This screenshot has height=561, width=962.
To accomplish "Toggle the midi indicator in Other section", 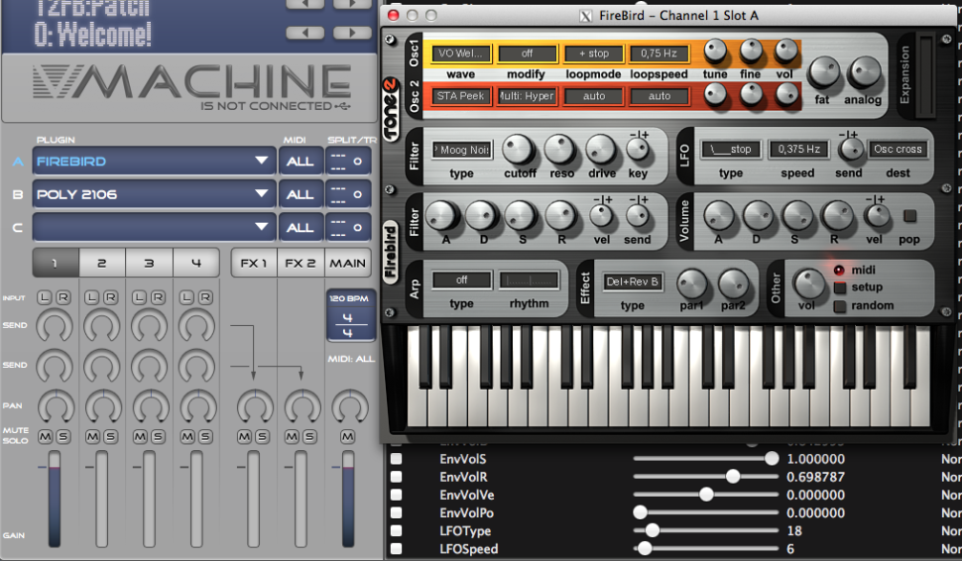I will 839,270.
